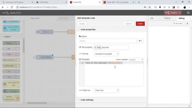The image size is (192, 108).
Task: Switch to Node-RED Core Nodes browser tab
Action: 118,2
